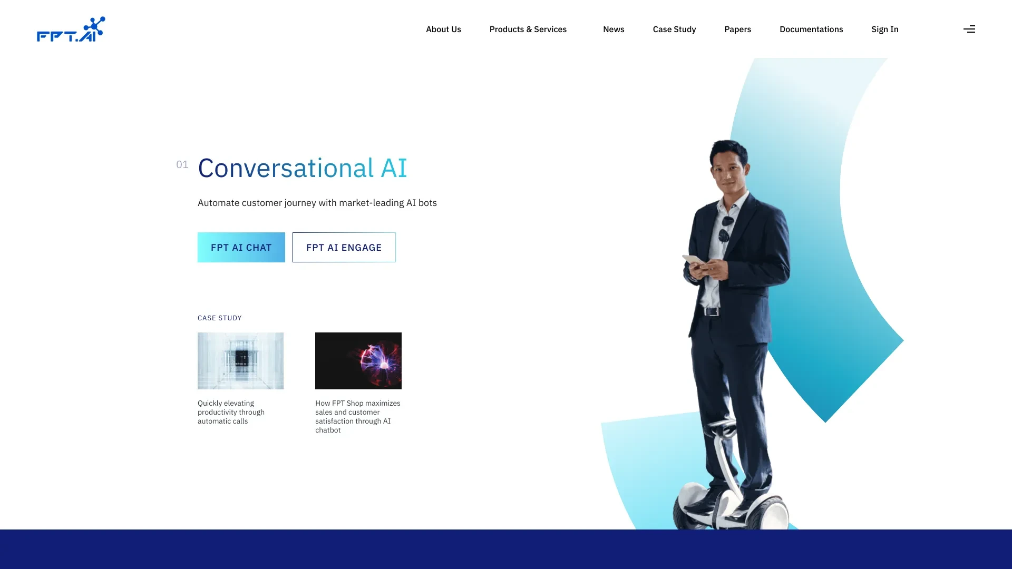Click the Products & Services dropdown menu

click(528, 28)
